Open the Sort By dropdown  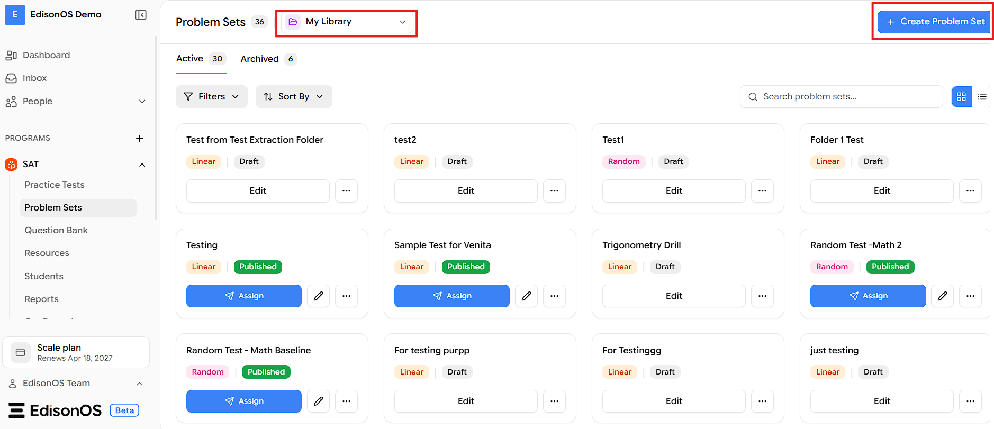pos(294,96)
